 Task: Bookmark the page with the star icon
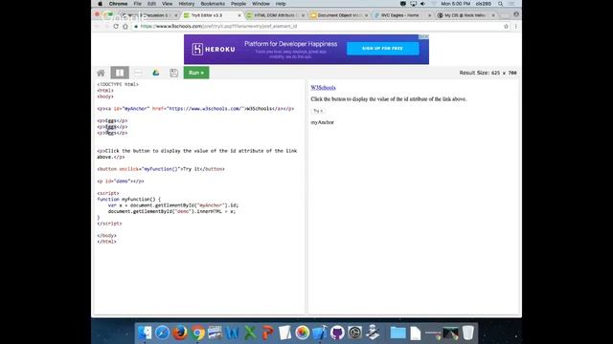506,26
